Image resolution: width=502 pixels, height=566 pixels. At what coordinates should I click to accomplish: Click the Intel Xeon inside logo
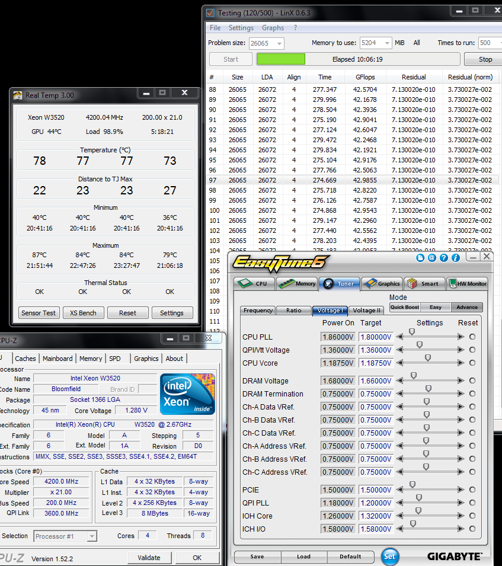187,394
